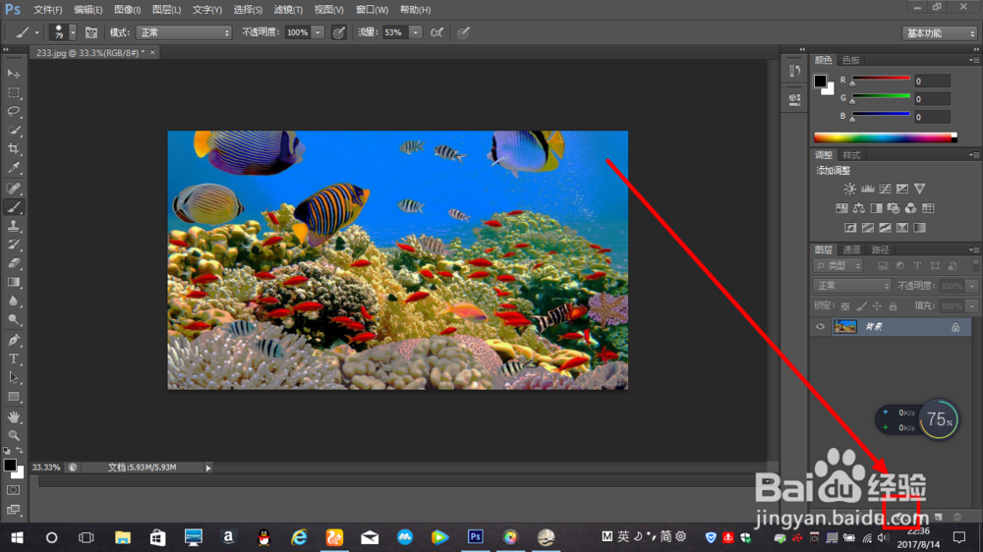Add a Levels adjustment
This screenshot has width=983, height=552.
pos(868,189)
